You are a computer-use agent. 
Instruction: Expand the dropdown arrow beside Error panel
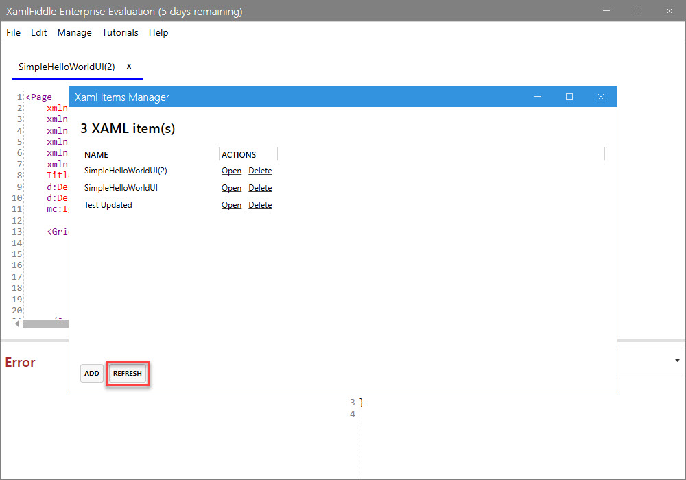pos(677,361)
